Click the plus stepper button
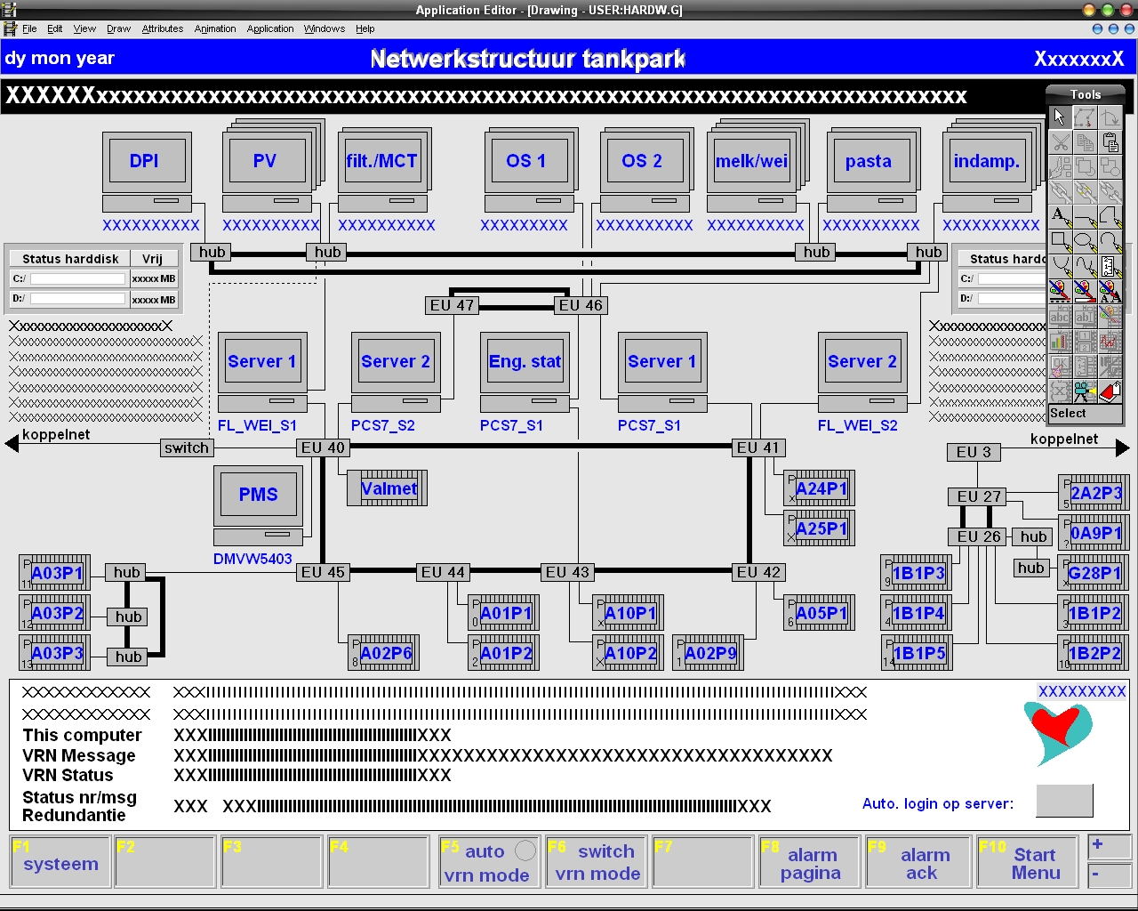Image resolution: width=1138 pixels, height=911 pixels. click(x=1109, y=845)
